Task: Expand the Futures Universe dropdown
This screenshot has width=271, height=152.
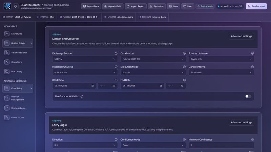Action: point(221,59)
